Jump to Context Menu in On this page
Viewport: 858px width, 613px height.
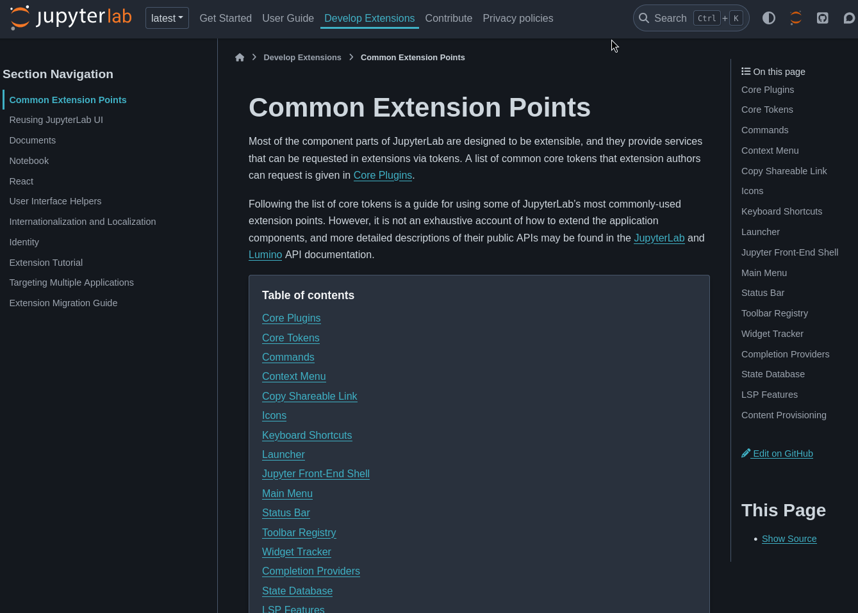click(770, 151)
